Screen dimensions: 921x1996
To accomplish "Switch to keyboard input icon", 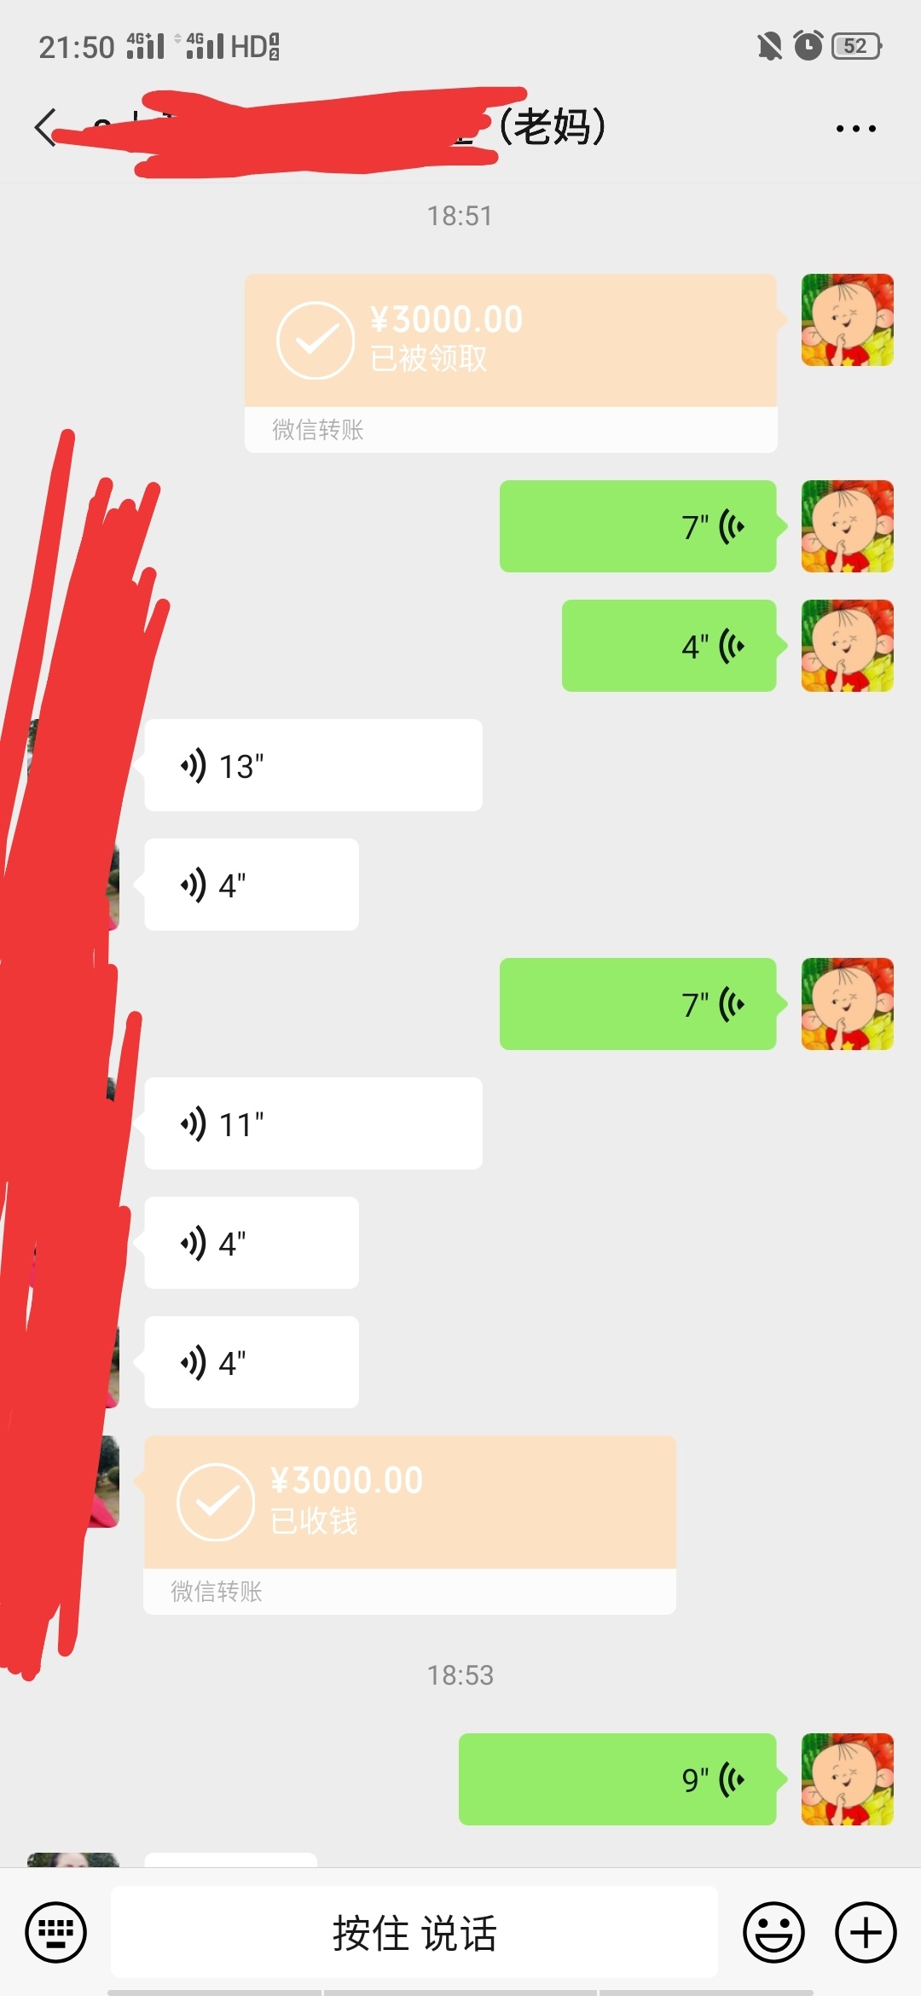I will point(55,1932).
